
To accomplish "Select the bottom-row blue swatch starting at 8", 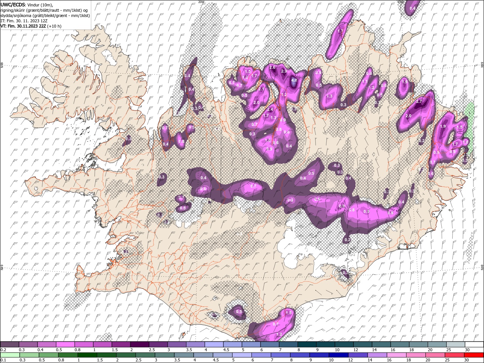I will tap(299, 355).
